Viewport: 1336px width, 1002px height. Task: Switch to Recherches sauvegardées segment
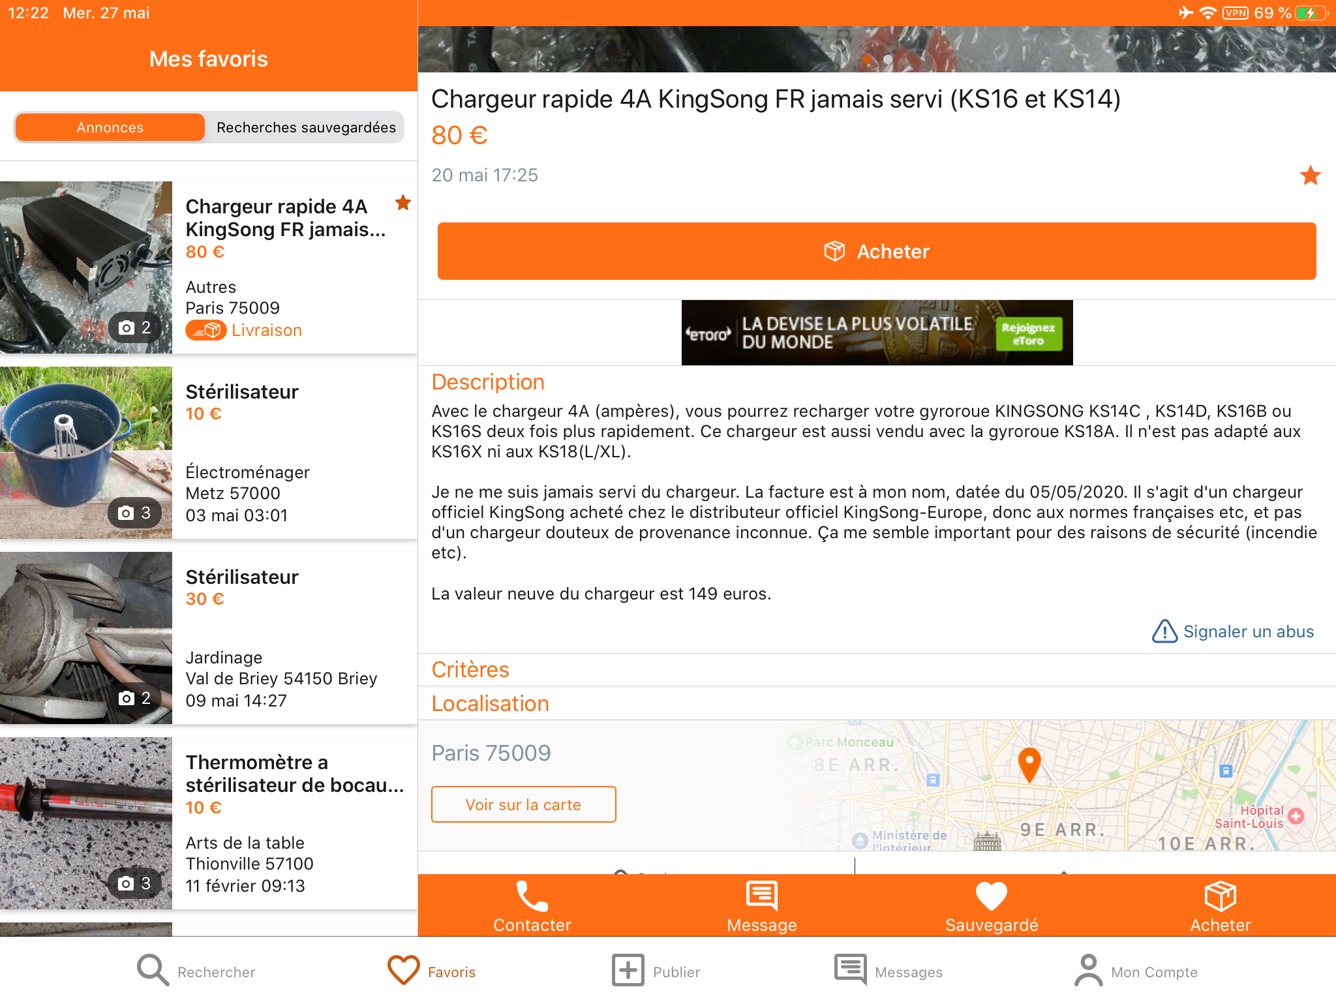click(x=306, y=127)
